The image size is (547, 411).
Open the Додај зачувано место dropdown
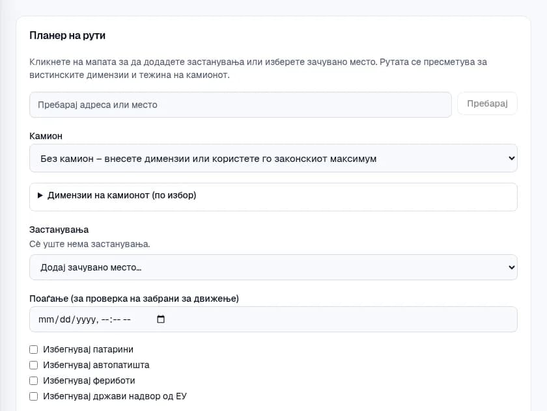[273, 267]
